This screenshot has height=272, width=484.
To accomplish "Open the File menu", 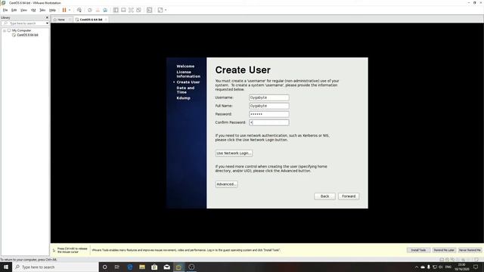I will pos(5,10).
